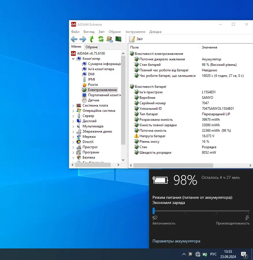This screenshot has height=260, width=253.
Task: Open the notification center taskbar icon
Action: [244, 254]
